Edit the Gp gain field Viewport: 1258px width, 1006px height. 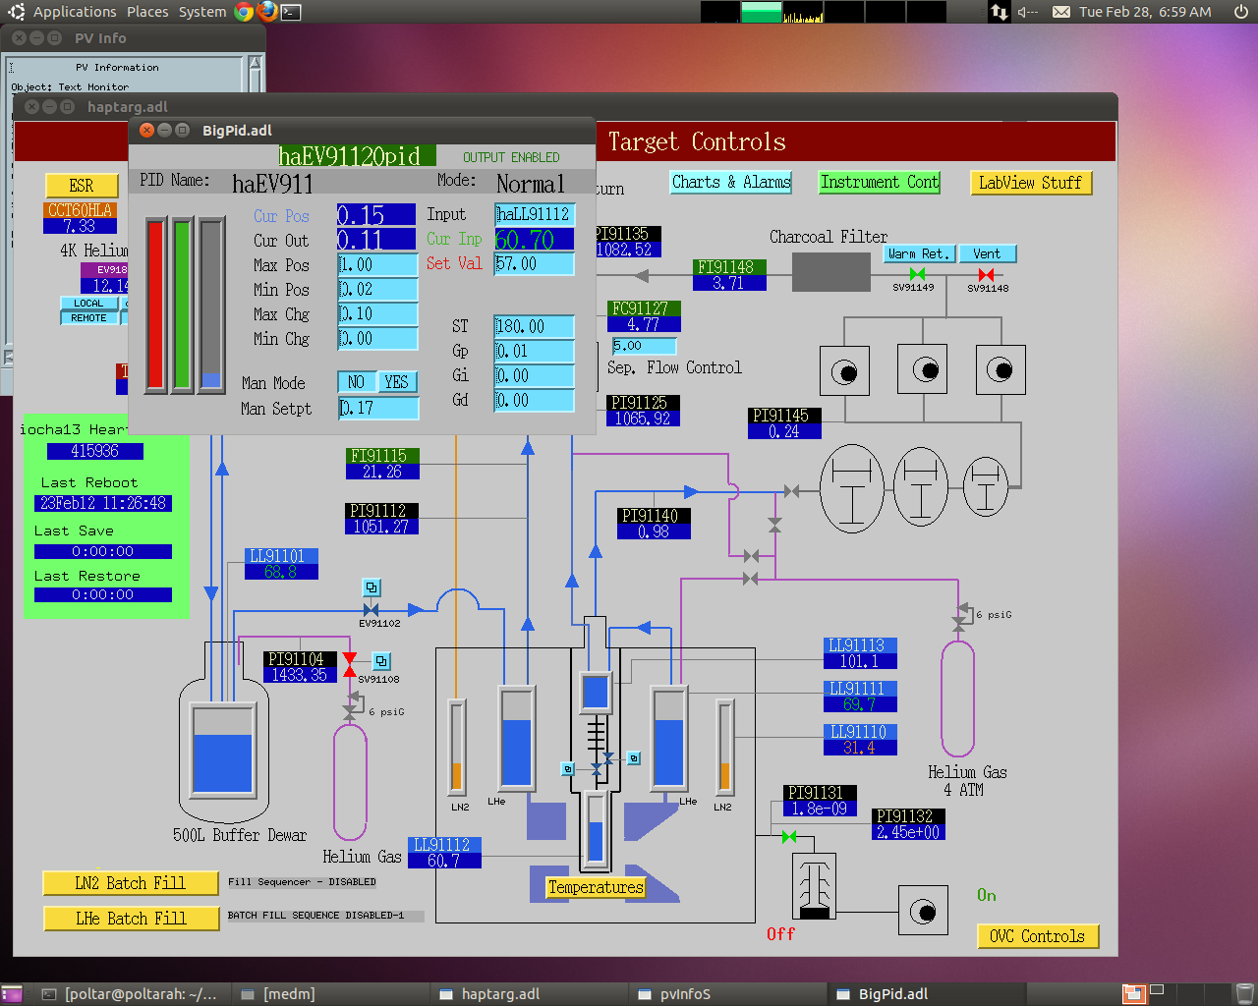535,352
